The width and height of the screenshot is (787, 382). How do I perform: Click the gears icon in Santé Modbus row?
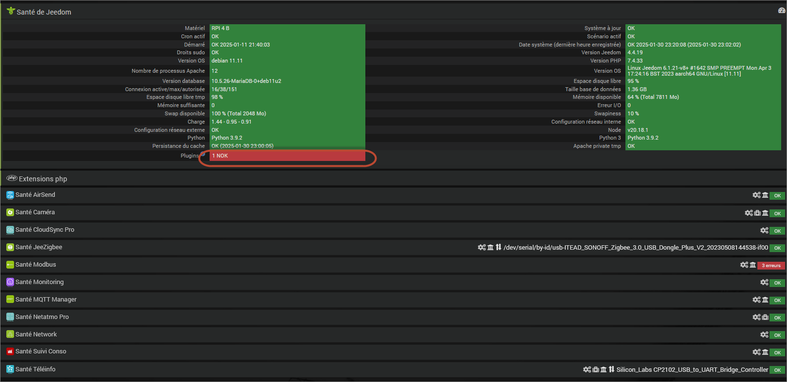click(x=744, y=265)
